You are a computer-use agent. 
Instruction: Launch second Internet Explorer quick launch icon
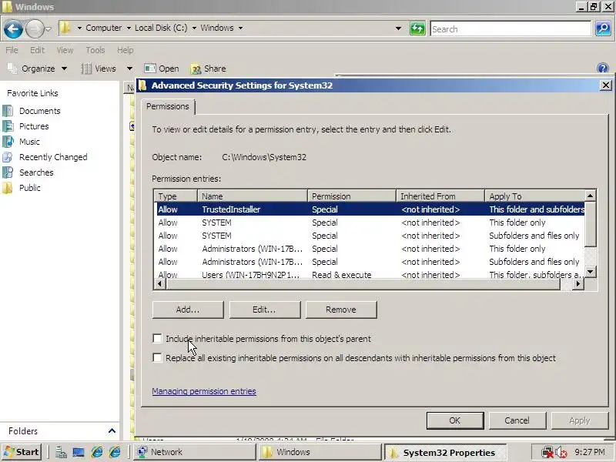point(115,453)
